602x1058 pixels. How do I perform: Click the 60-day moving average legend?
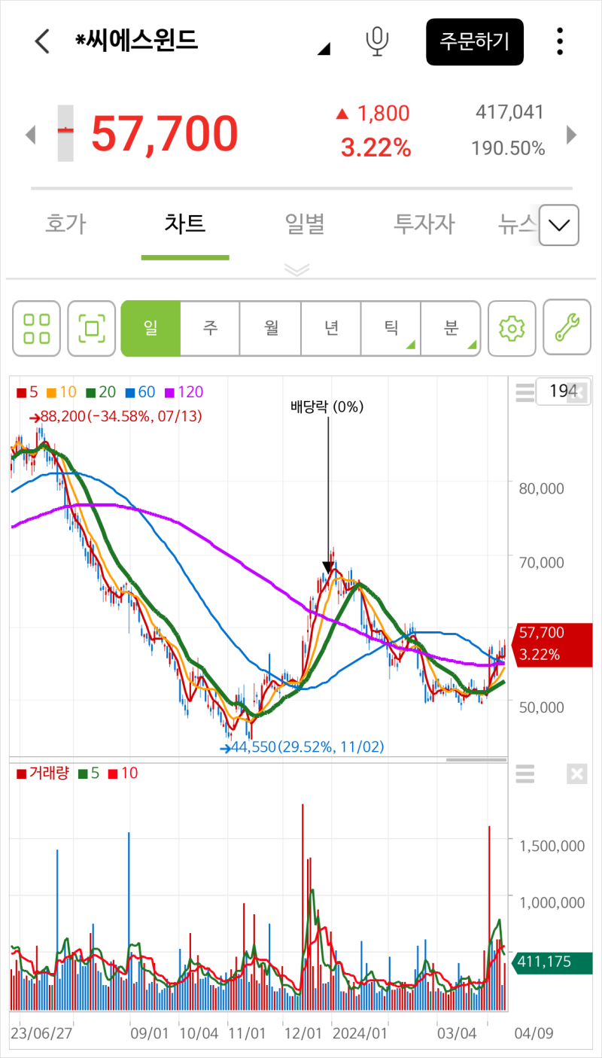140,392
